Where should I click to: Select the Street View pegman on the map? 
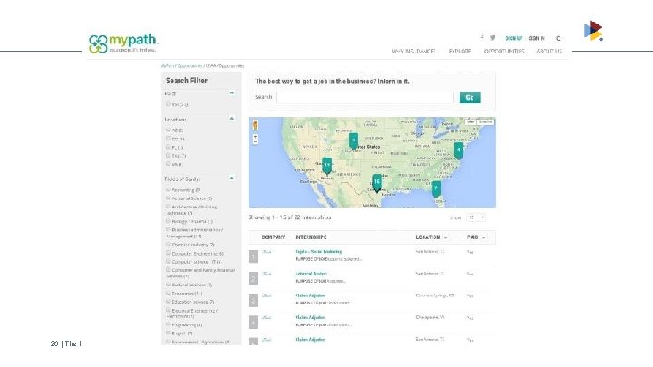click(255, 125)
